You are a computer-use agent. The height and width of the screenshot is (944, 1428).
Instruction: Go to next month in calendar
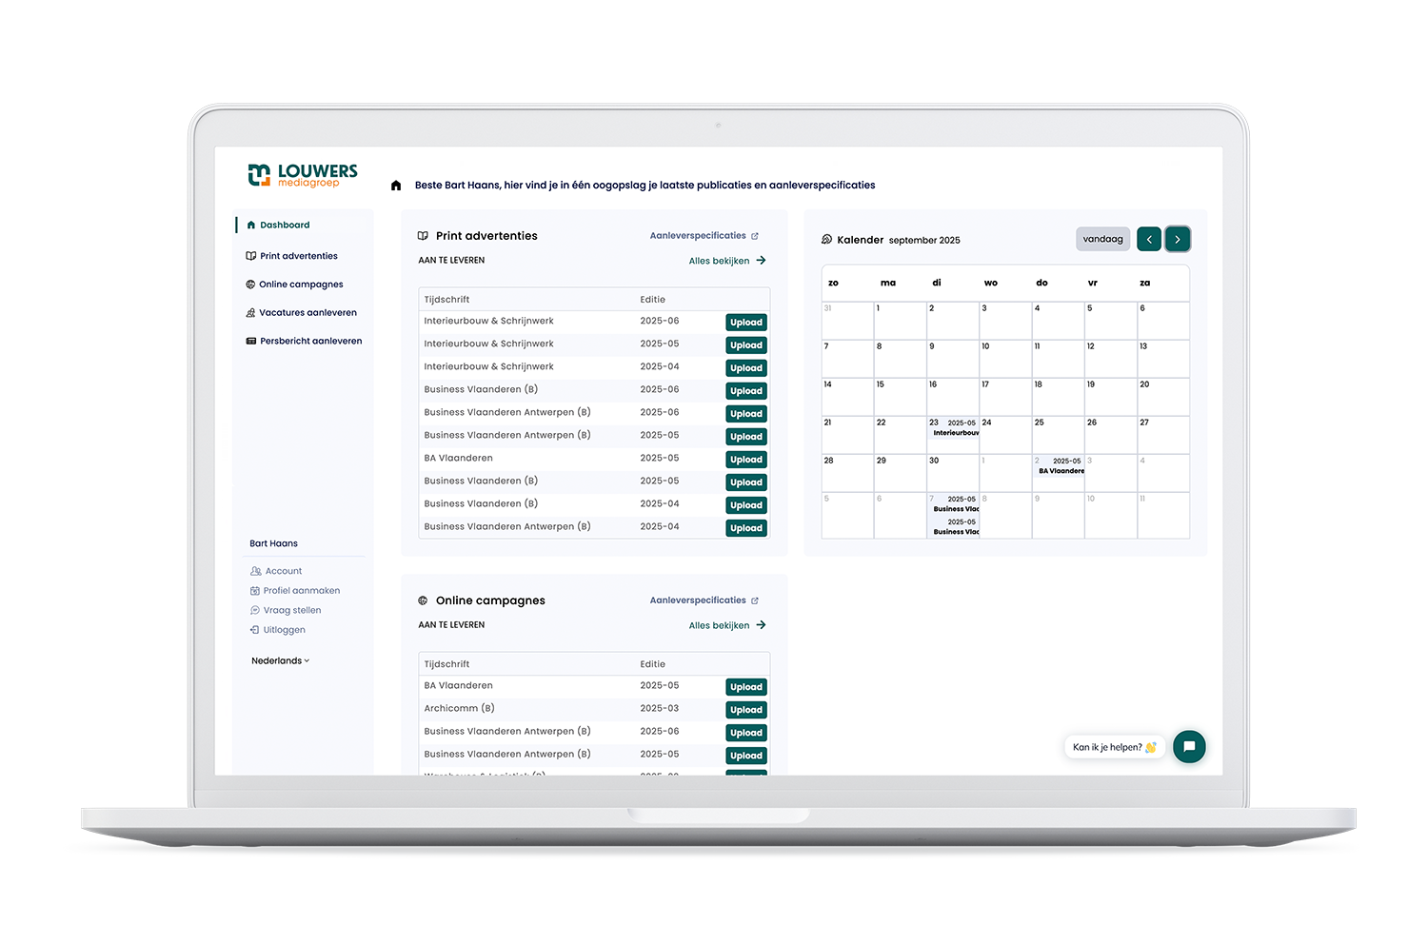pyautogui.click(x=1178, y=240)
